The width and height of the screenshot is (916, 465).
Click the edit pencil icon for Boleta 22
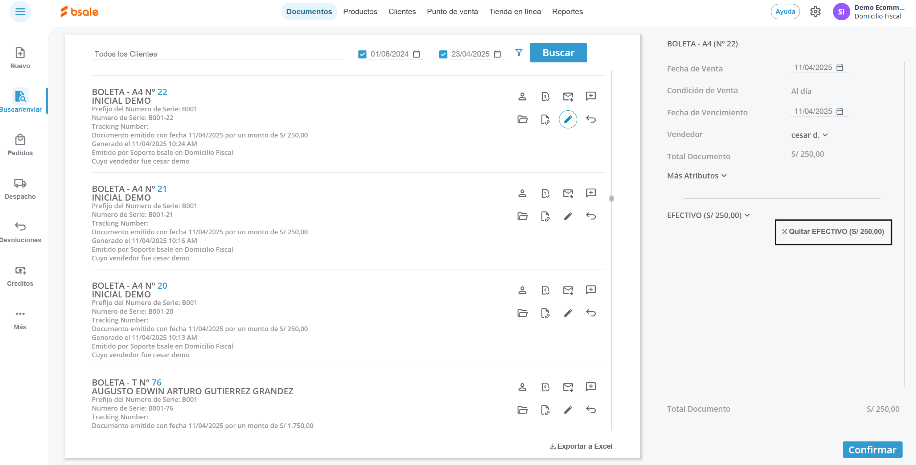point(568,119)
